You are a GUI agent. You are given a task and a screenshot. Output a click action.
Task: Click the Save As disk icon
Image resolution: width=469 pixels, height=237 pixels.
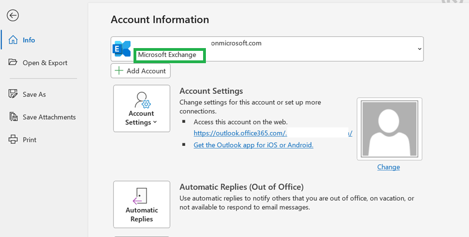click(x=13, y=94)
